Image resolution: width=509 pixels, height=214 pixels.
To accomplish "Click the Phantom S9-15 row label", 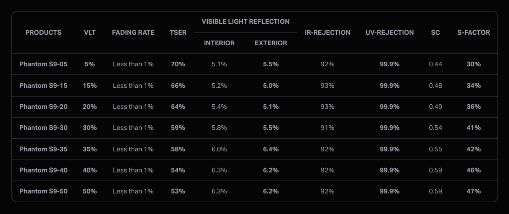I will [44, 86].
